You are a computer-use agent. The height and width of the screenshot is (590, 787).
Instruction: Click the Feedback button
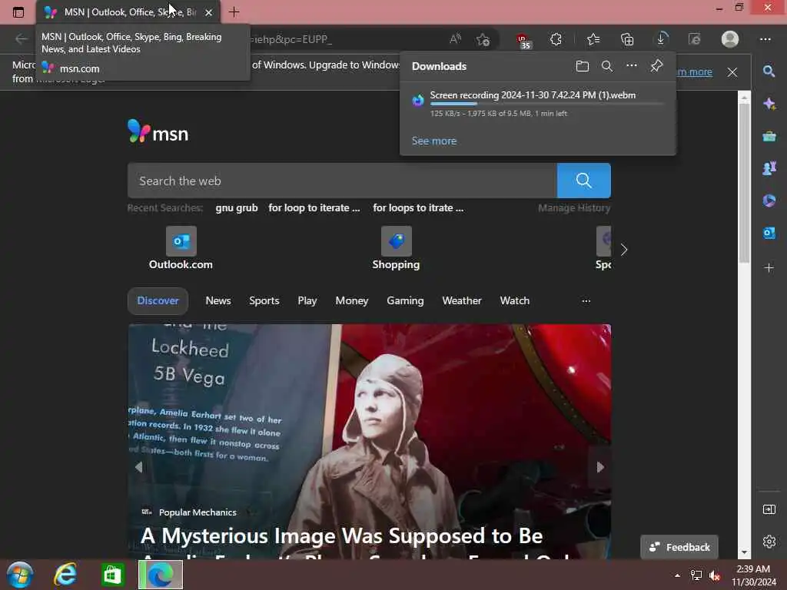coord(679,547)
